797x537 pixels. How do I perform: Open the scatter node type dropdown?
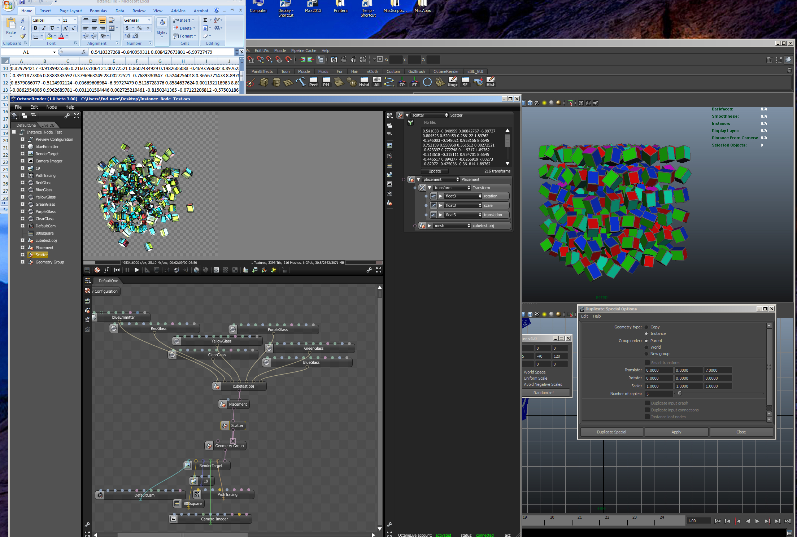pyautogui.click(x=430, y=115)
